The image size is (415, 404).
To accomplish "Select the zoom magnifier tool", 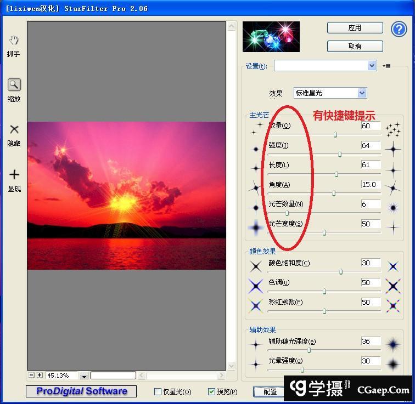I will click(x=14, y=85).
